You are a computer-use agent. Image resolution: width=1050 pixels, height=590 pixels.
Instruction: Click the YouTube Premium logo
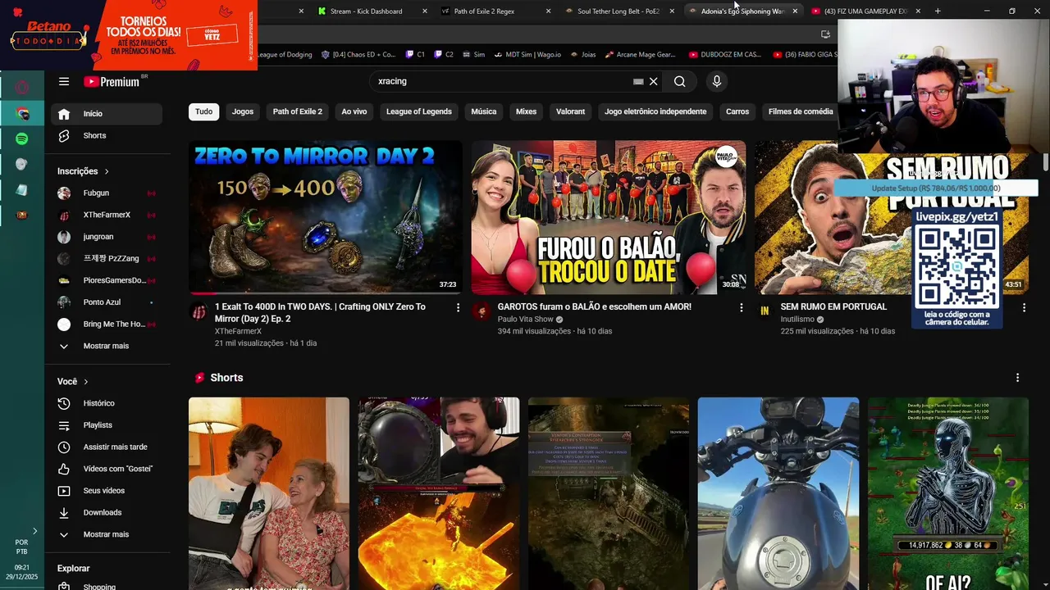112,81
